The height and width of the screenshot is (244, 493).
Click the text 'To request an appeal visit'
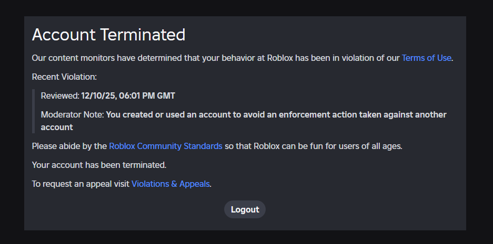(81, 184)
